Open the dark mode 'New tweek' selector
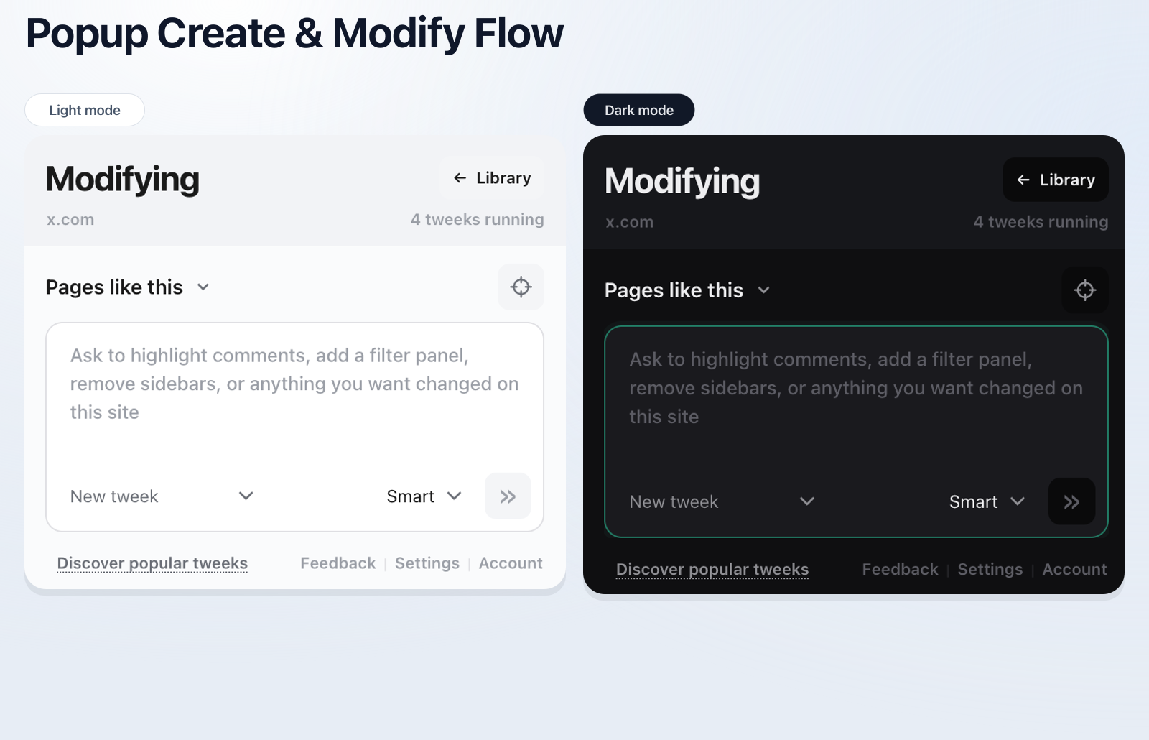The image size is (1149, 740). pyautogui.click(x=806, y=501)
